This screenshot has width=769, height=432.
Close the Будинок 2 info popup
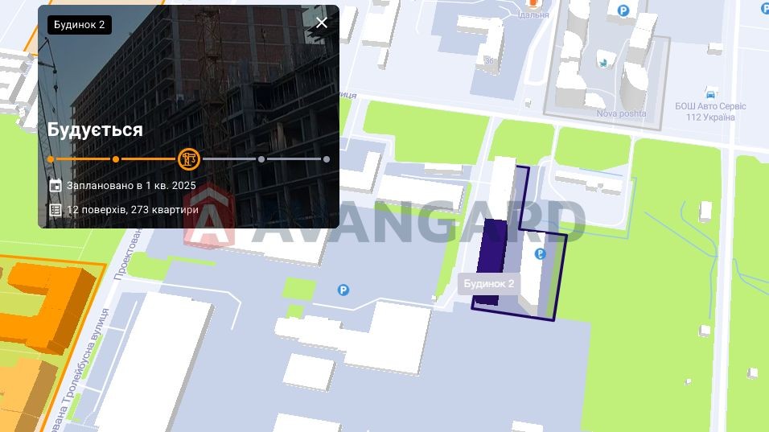[322, 23]
